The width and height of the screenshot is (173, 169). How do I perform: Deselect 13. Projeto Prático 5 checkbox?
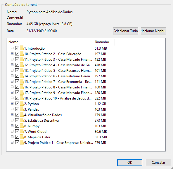pos(17,70)
